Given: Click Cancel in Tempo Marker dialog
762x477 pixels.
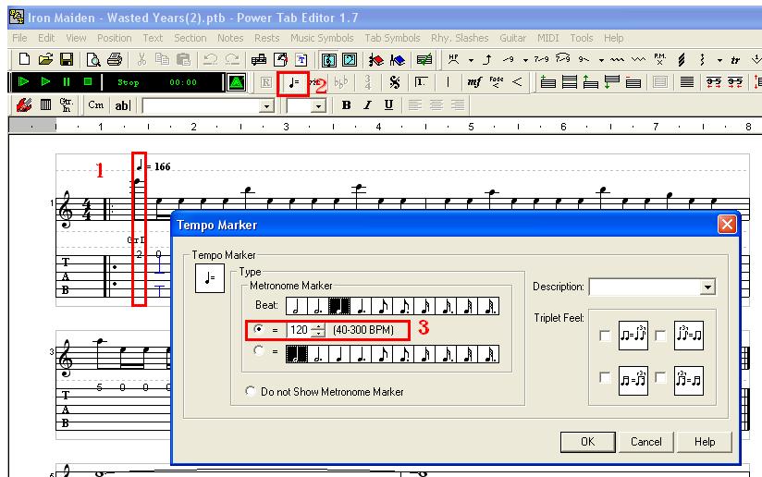Looking at the screenshot, I should click(645, 442).
